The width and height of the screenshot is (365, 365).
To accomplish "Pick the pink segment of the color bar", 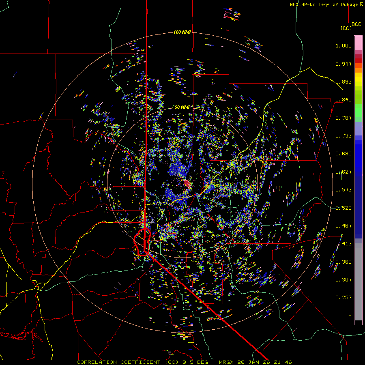I will click(358, 43).
